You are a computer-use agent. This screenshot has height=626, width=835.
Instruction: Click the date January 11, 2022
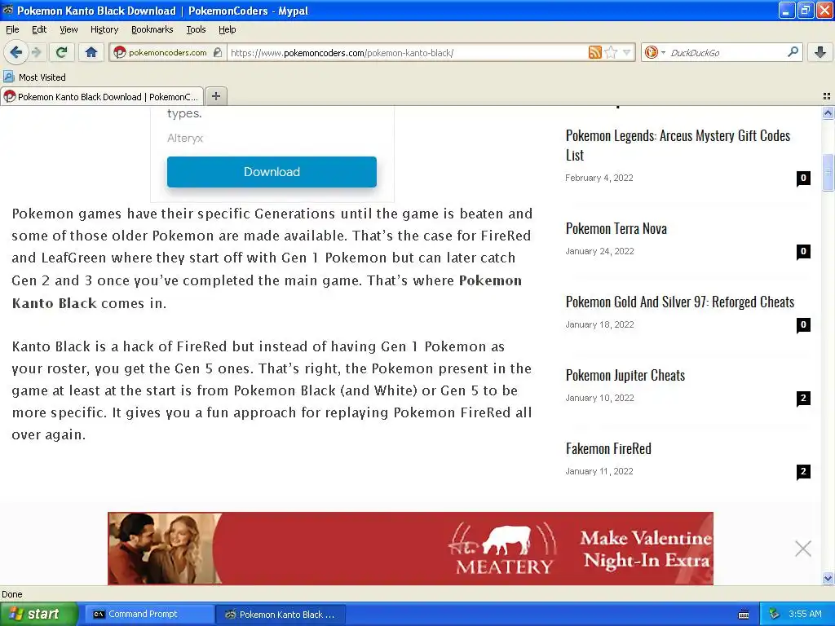click(x=599, y=472)
